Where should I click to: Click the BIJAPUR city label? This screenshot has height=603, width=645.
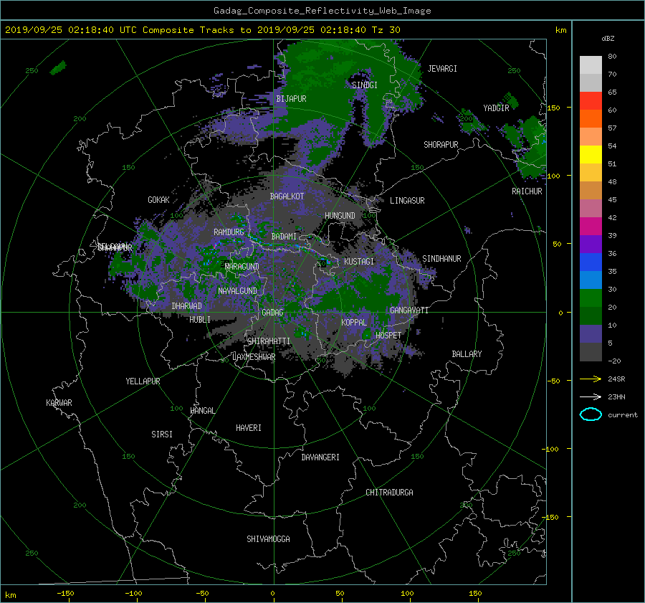click(x=291, y=99)
